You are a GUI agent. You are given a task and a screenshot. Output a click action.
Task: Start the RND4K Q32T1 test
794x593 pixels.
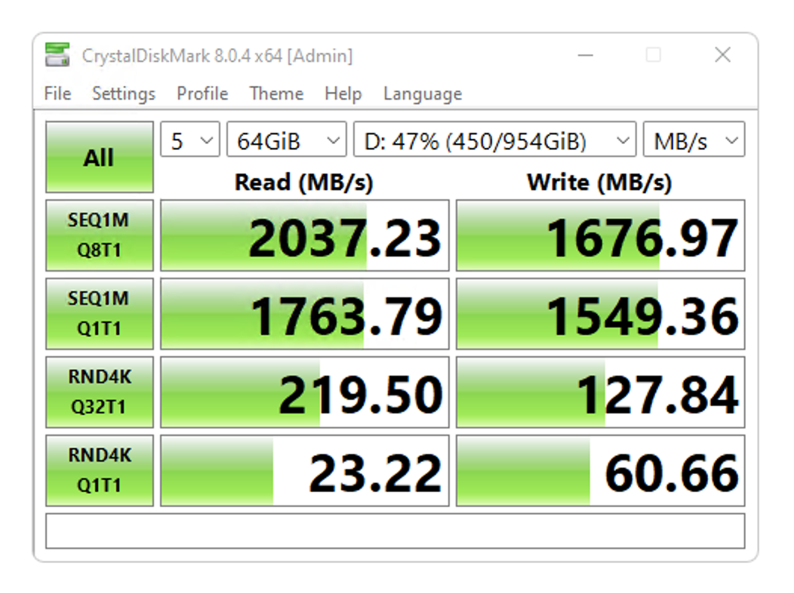click(100, 392)
